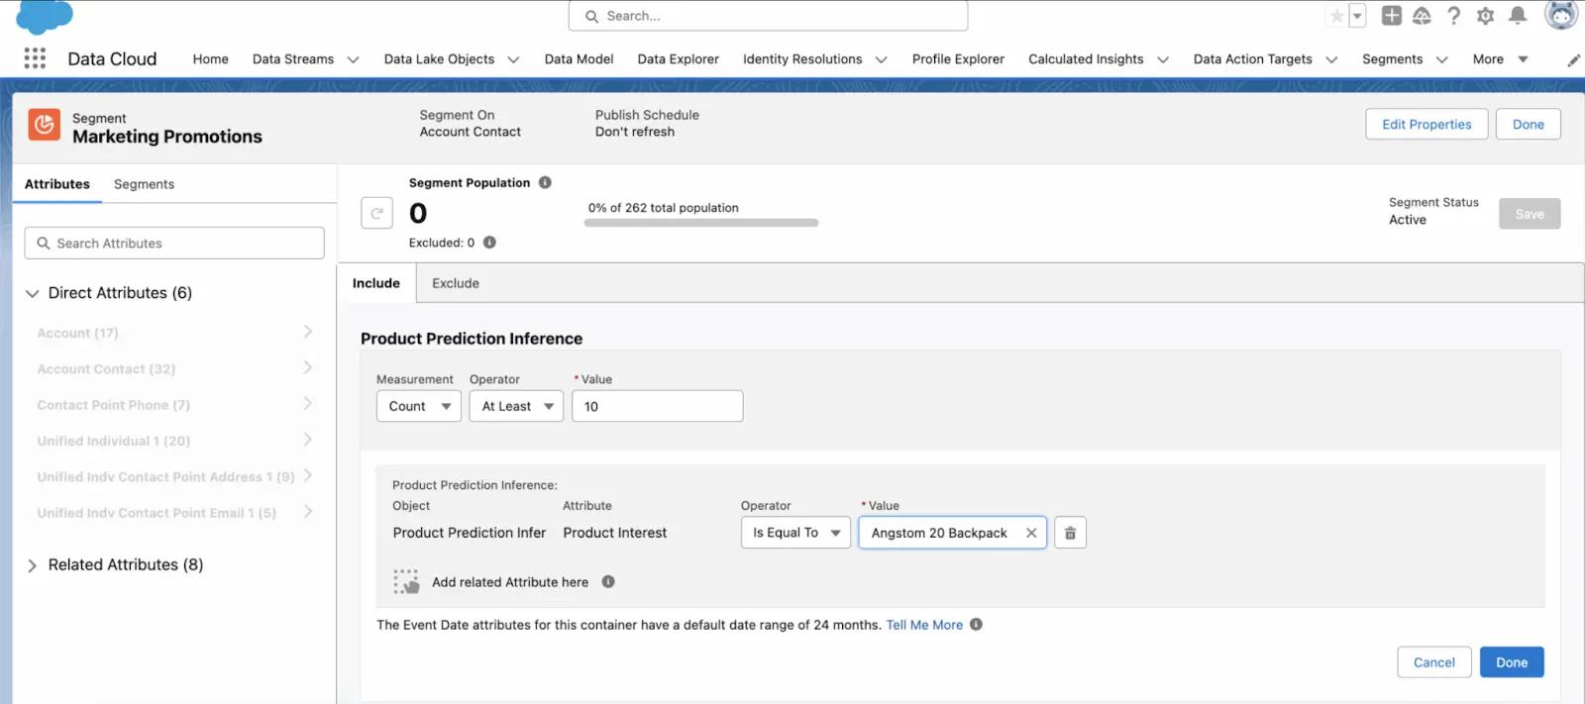Viewport: 1585px width, 704px height.
Task: Open the Segments nav menu chevron
Action: [x=1441, y=59]
